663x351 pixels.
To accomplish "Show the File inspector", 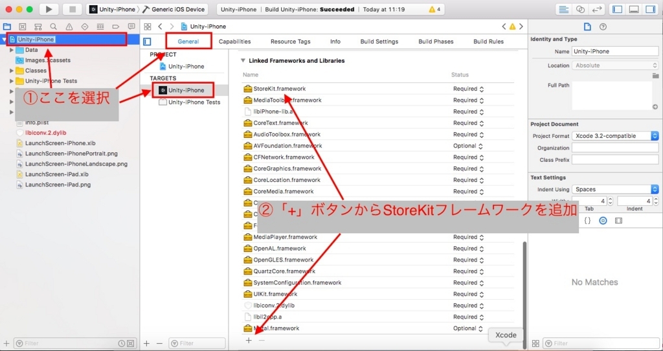I will tap(587, 27).
